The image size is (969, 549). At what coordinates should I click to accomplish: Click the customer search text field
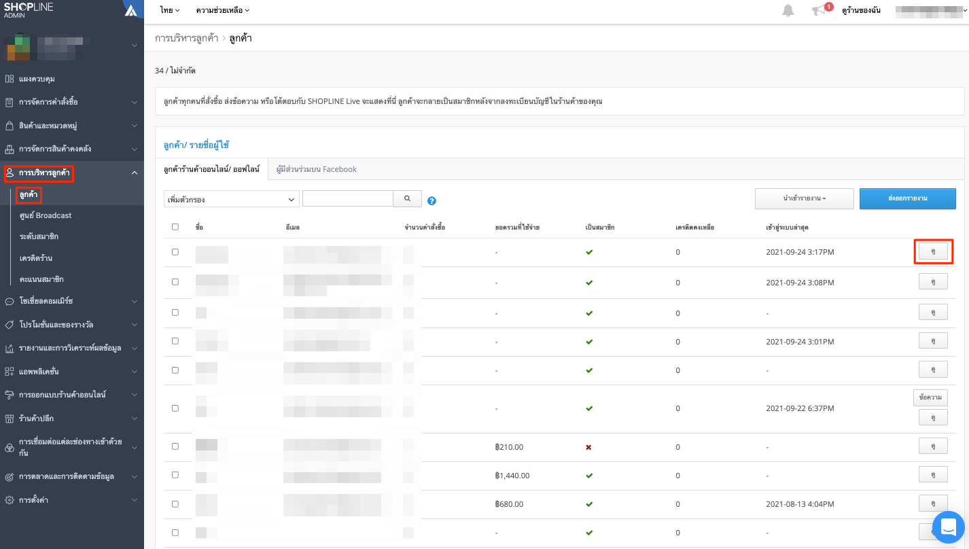coord(348,198)
